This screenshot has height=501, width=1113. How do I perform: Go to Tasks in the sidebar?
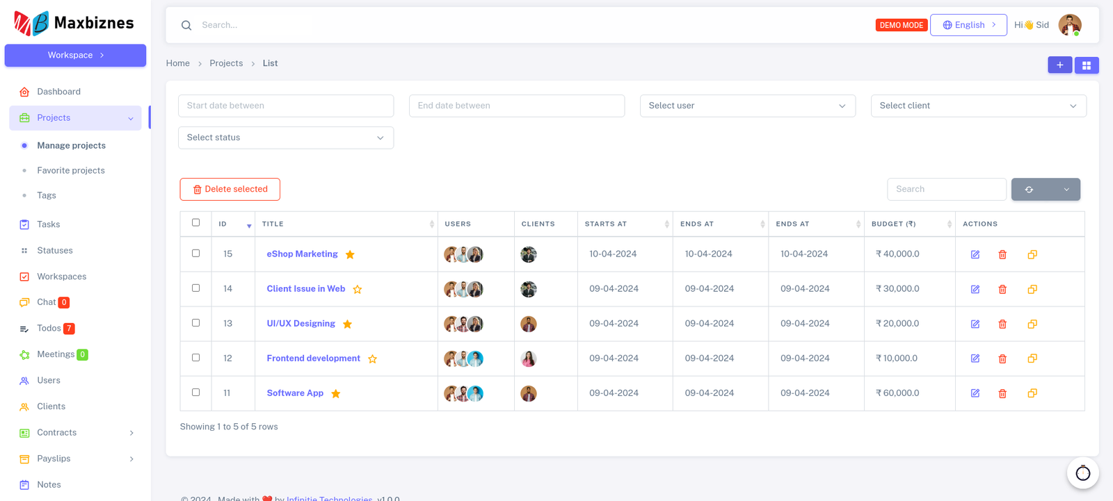(x=49, y=224)
